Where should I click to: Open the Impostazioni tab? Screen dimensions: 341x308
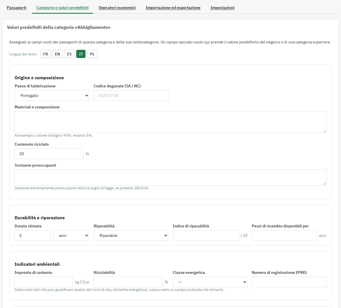pos(222,8)
